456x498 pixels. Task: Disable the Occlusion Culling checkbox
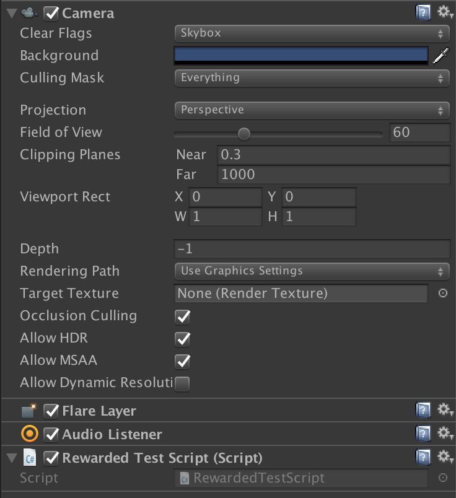pos(182,317)
